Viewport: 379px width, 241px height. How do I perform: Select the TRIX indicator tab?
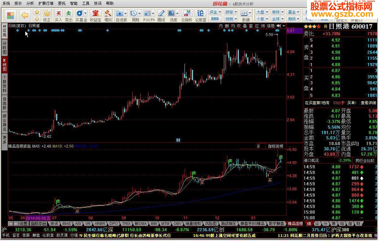(126, 224)
